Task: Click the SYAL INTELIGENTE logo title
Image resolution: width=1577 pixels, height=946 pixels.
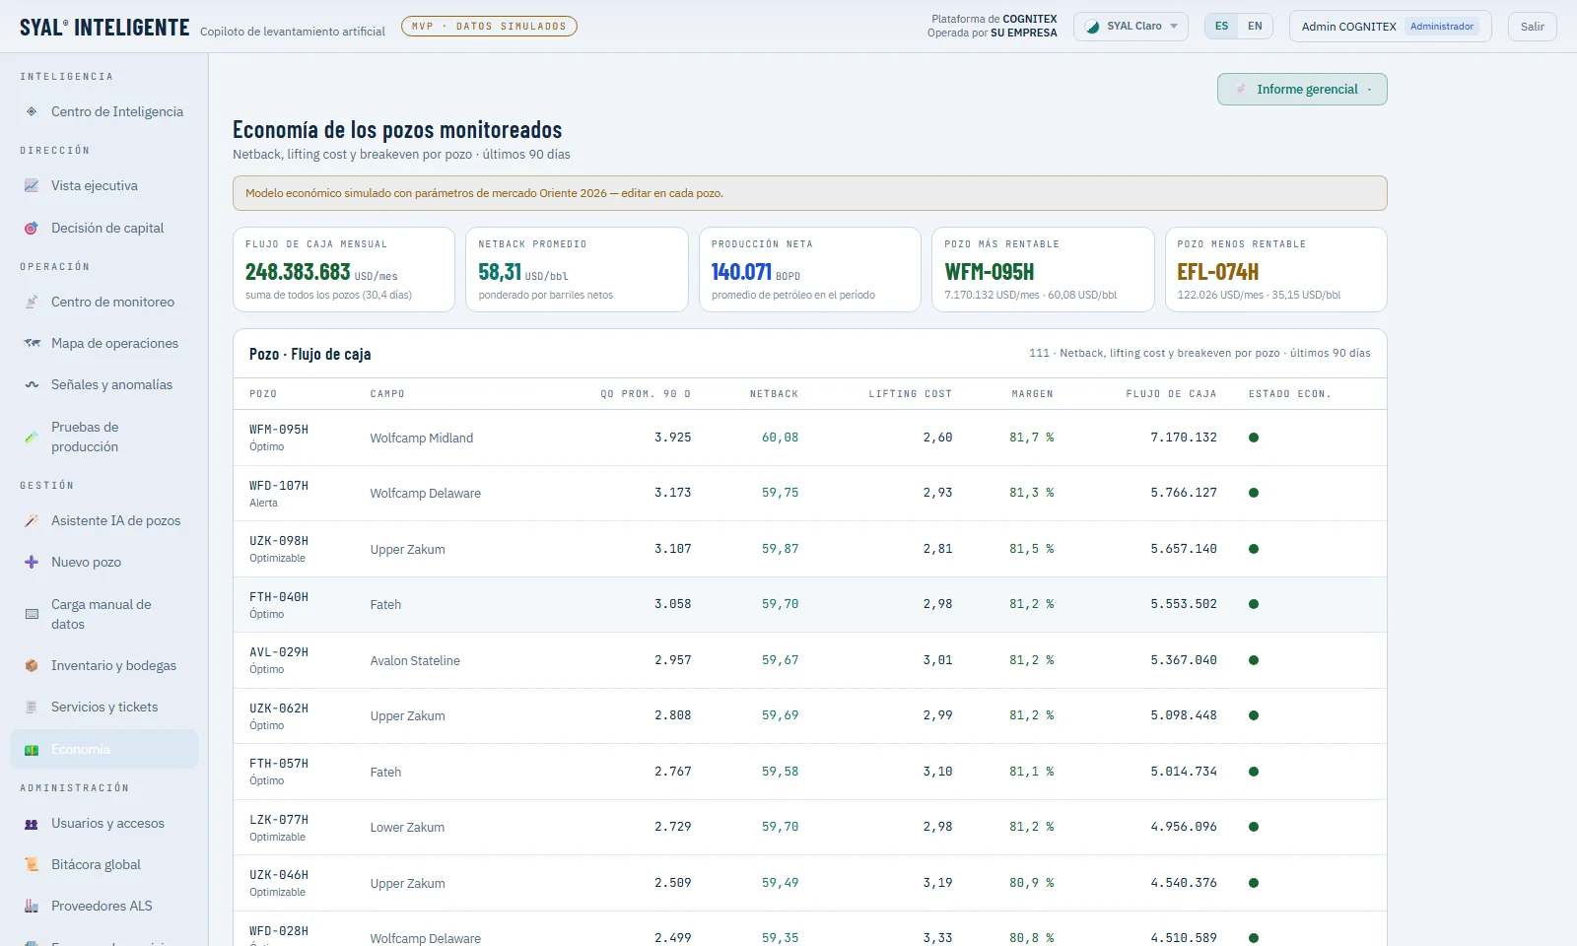Action: (x=104, y=28)
